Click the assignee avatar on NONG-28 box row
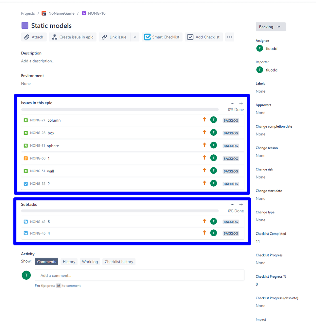Viewport: 316px width, 326px height. [214, 132]
